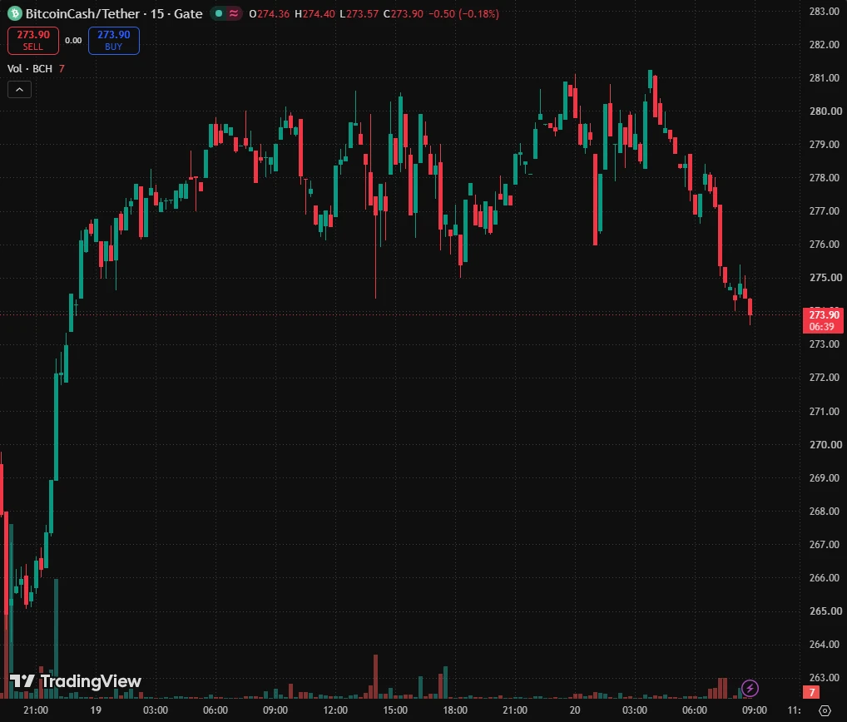Click the date label 20 on the time axis
Screen dimensions: 847x722
click(575, 710)
